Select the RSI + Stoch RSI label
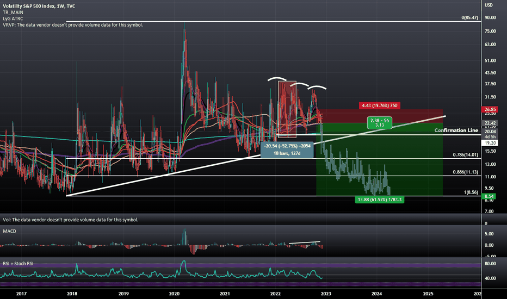The width and height of the screenshot is (507, 299). (18, 264)
